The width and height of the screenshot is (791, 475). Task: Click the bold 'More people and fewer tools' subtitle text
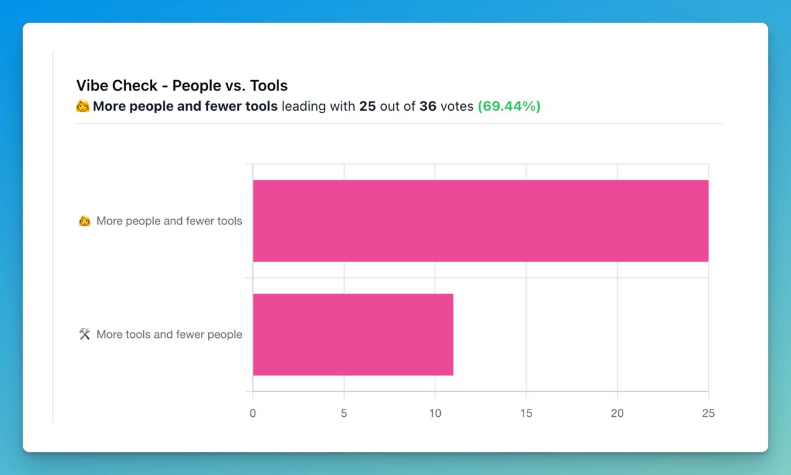(185, 107)
